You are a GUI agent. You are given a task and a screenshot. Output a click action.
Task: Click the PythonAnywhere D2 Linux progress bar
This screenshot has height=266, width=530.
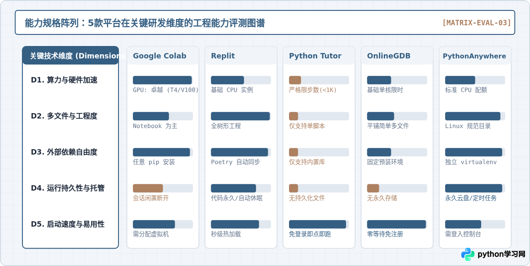point(475,116)
